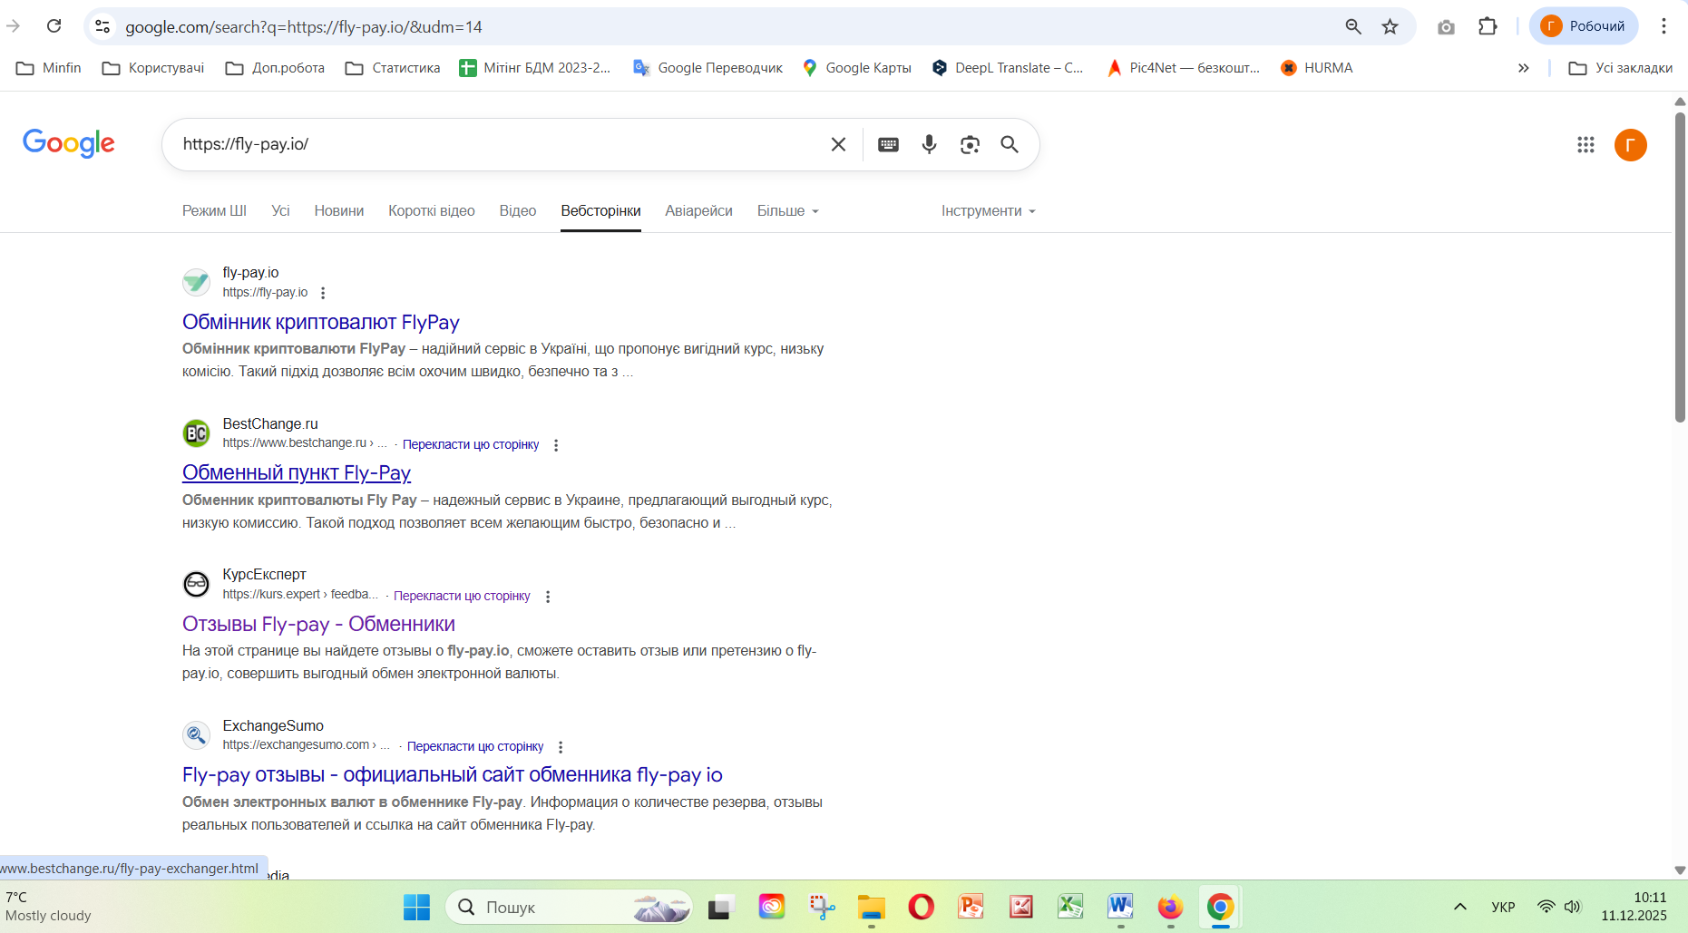This screenshot has width=1688, height=933.
Task: Open the Усі закладки folder
Action: (x=1621, y=68)
